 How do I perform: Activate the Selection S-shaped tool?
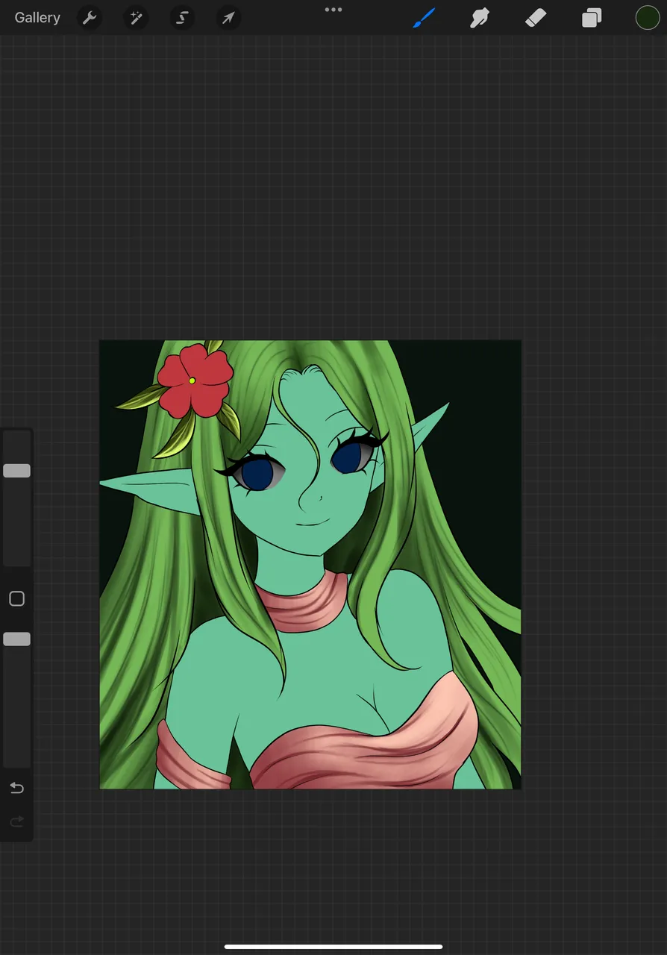point(182,17)
